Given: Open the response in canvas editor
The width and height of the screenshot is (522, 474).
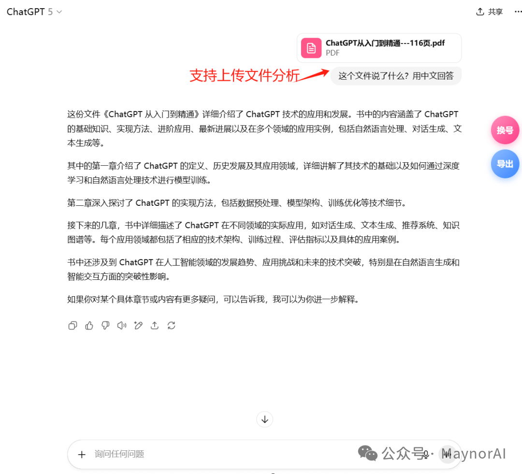Looking at the screenshot, I should click(x=138, y=325).
